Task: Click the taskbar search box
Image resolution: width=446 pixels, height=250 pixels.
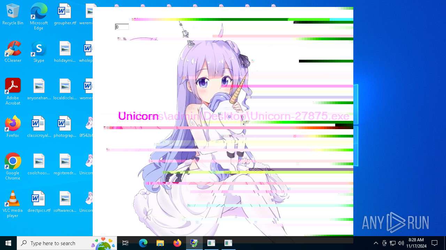Action: (67, 243)
